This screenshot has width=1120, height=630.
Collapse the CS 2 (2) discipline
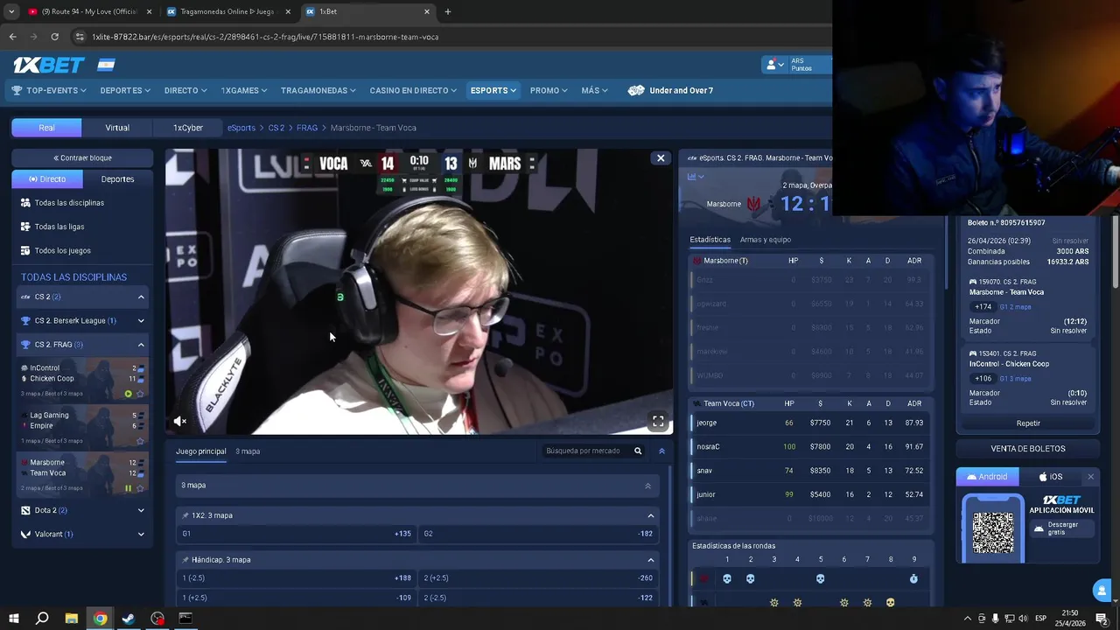[x=141, y=297]
